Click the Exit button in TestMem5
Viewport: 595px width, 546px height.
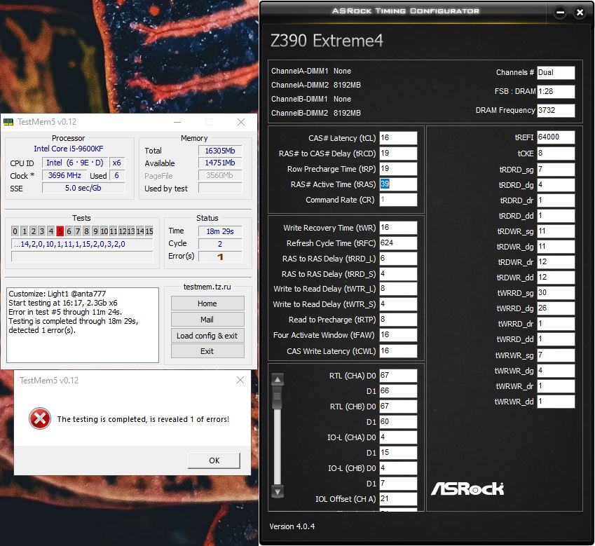tap(207, 351)
